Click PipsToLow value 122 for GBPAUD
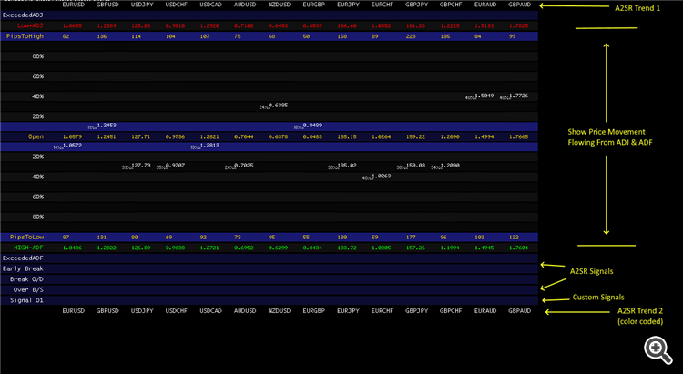The width and height of the screenshot is (683, 374). click(x=514, y=238)
